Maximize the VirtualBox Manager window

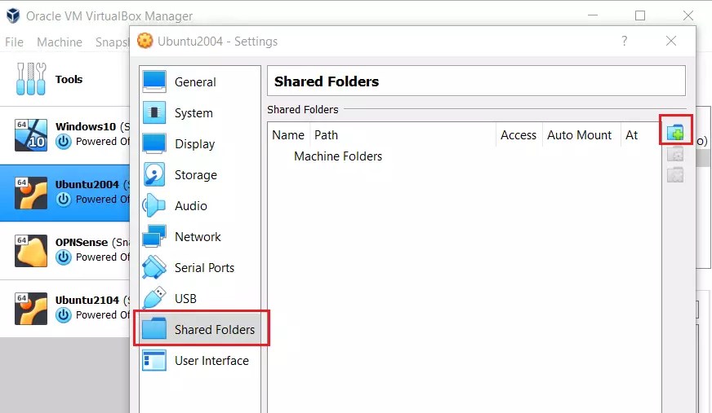click(640, 15)
